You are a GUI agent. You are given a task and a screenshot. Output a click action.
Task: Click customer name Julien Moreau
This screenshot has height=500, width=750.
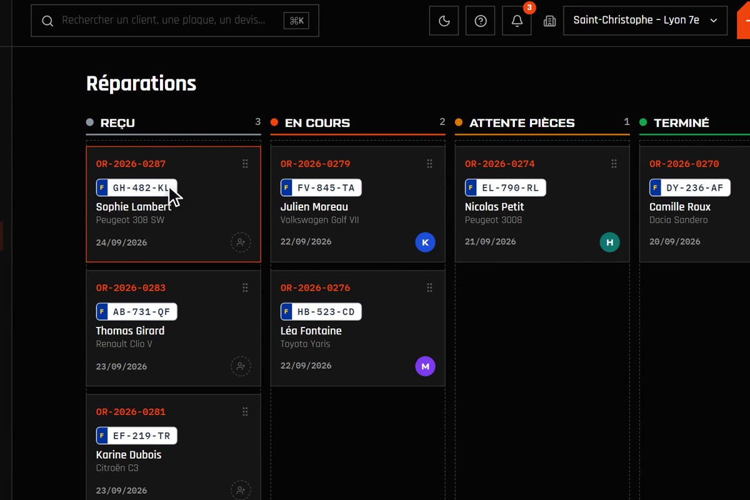click(x=314, y=207)
